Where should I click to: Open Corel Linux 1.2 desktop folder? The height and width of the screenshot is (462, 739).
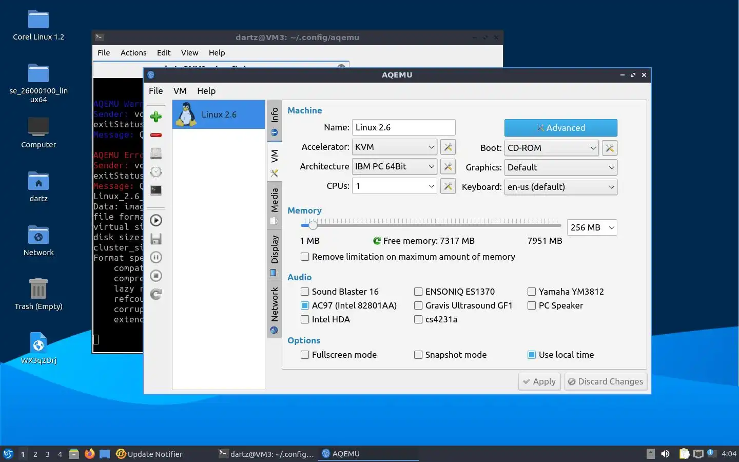[x=38, y=26]
